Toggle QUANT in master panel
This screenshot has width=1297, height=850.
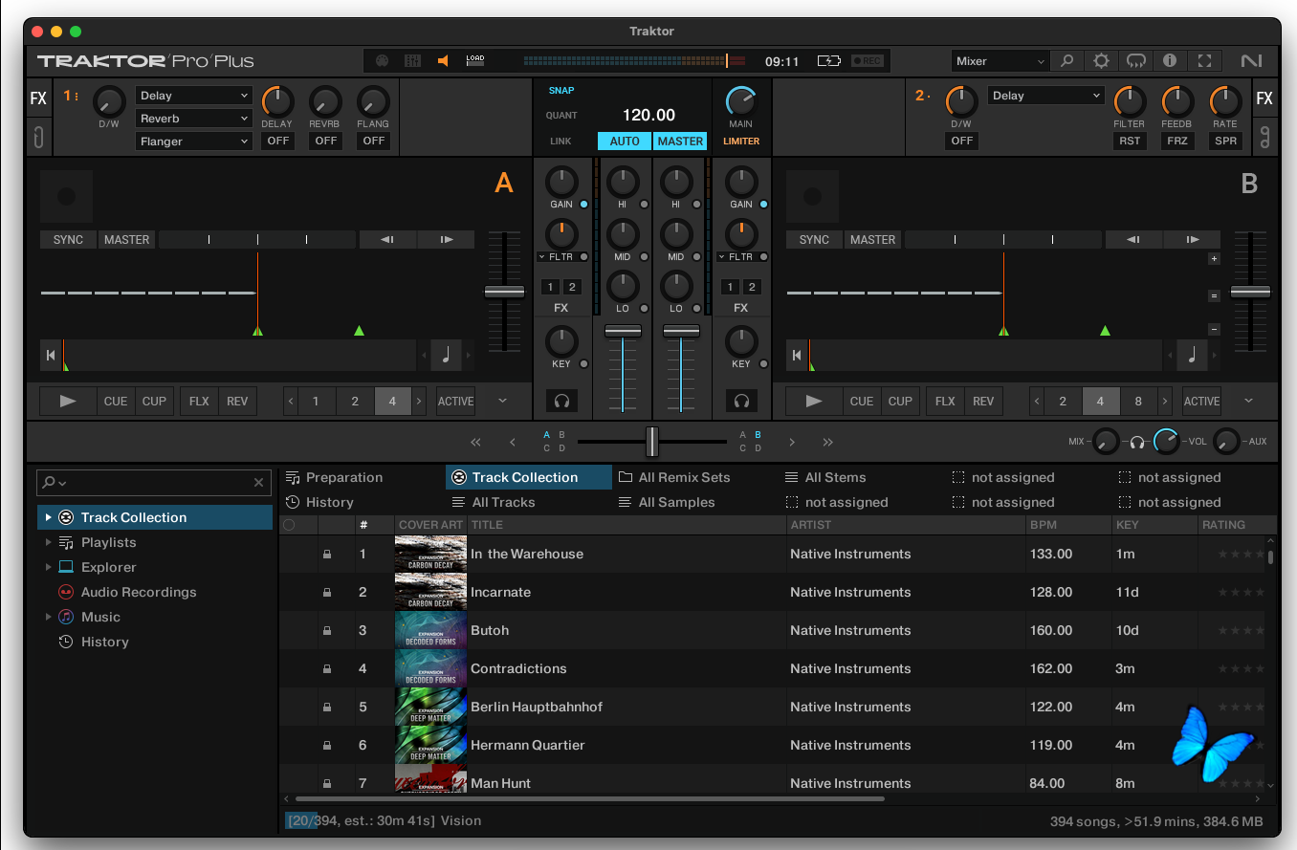[x=561, y=116]
